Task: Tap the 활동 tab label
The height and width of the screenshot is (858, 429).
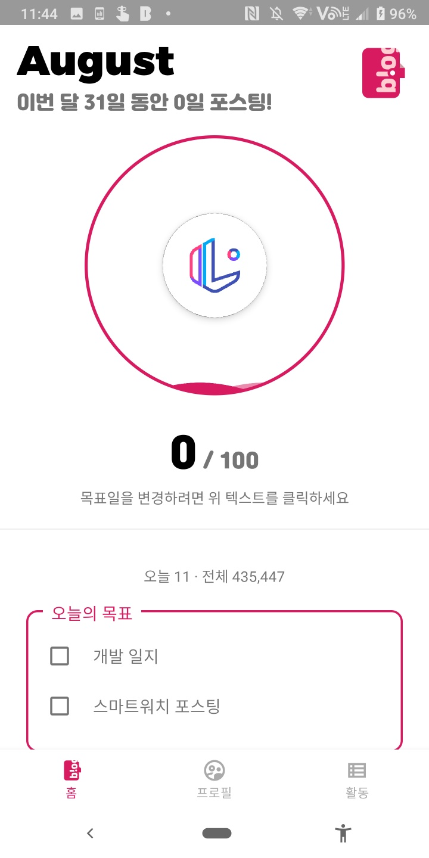Action: (357, 793)
